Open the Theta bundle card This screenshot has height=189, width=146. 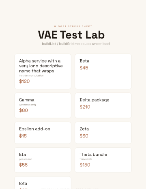pyautogui.click(x=103, y=160)
